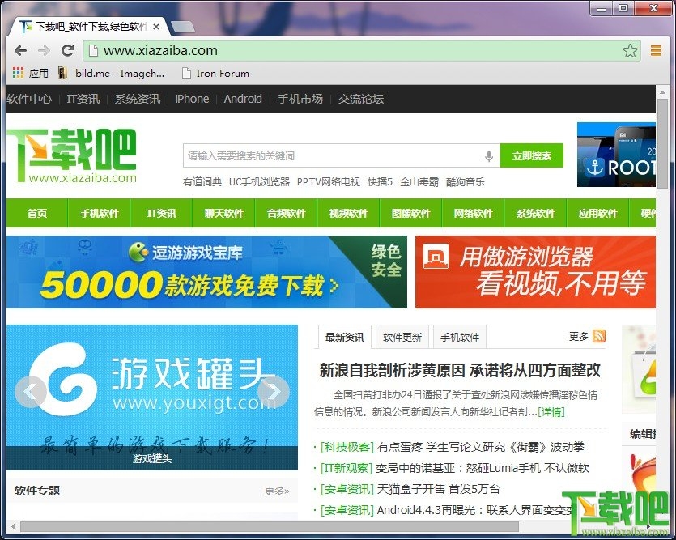676x540 pixels.
Task: Open 手机市场 in the top black bar
Action: click(300, 99)
